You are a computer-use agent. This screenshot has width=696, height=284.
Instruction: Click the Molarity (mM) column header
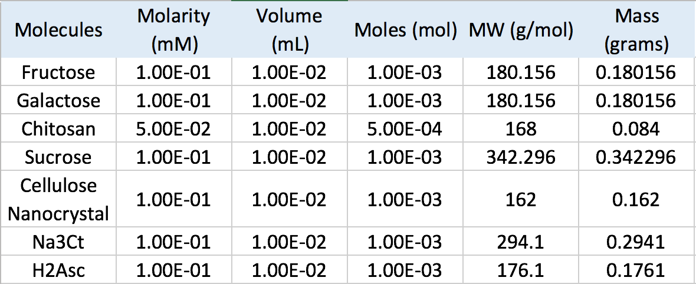pyautogui.click(x=173, y=30)
